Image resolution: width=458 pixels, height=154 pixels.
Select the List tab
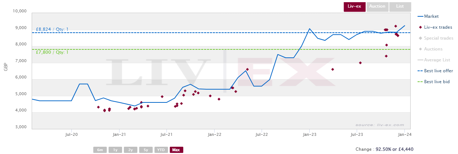pos(400,7)
